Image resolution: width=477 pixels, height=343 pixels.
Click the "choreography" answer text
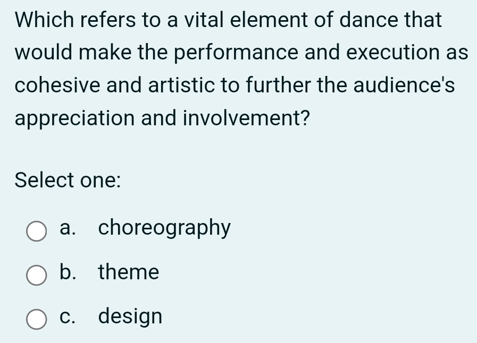tap(165, 228)
